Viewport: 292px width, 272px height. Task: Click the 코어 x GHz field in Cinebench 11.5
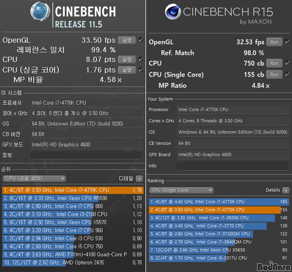click(x=87, y=113)
